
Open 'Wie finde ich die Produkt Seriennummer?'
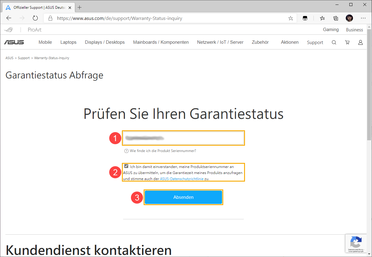163,151
